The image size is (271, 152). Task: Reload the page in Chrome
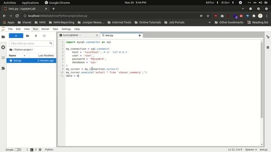(x=17, y=16)
